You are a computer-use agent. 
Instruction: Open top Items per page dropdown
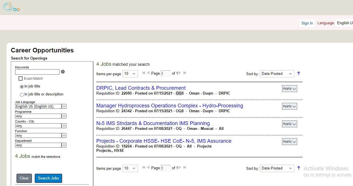pyautogui.click(x=130, y=74)
